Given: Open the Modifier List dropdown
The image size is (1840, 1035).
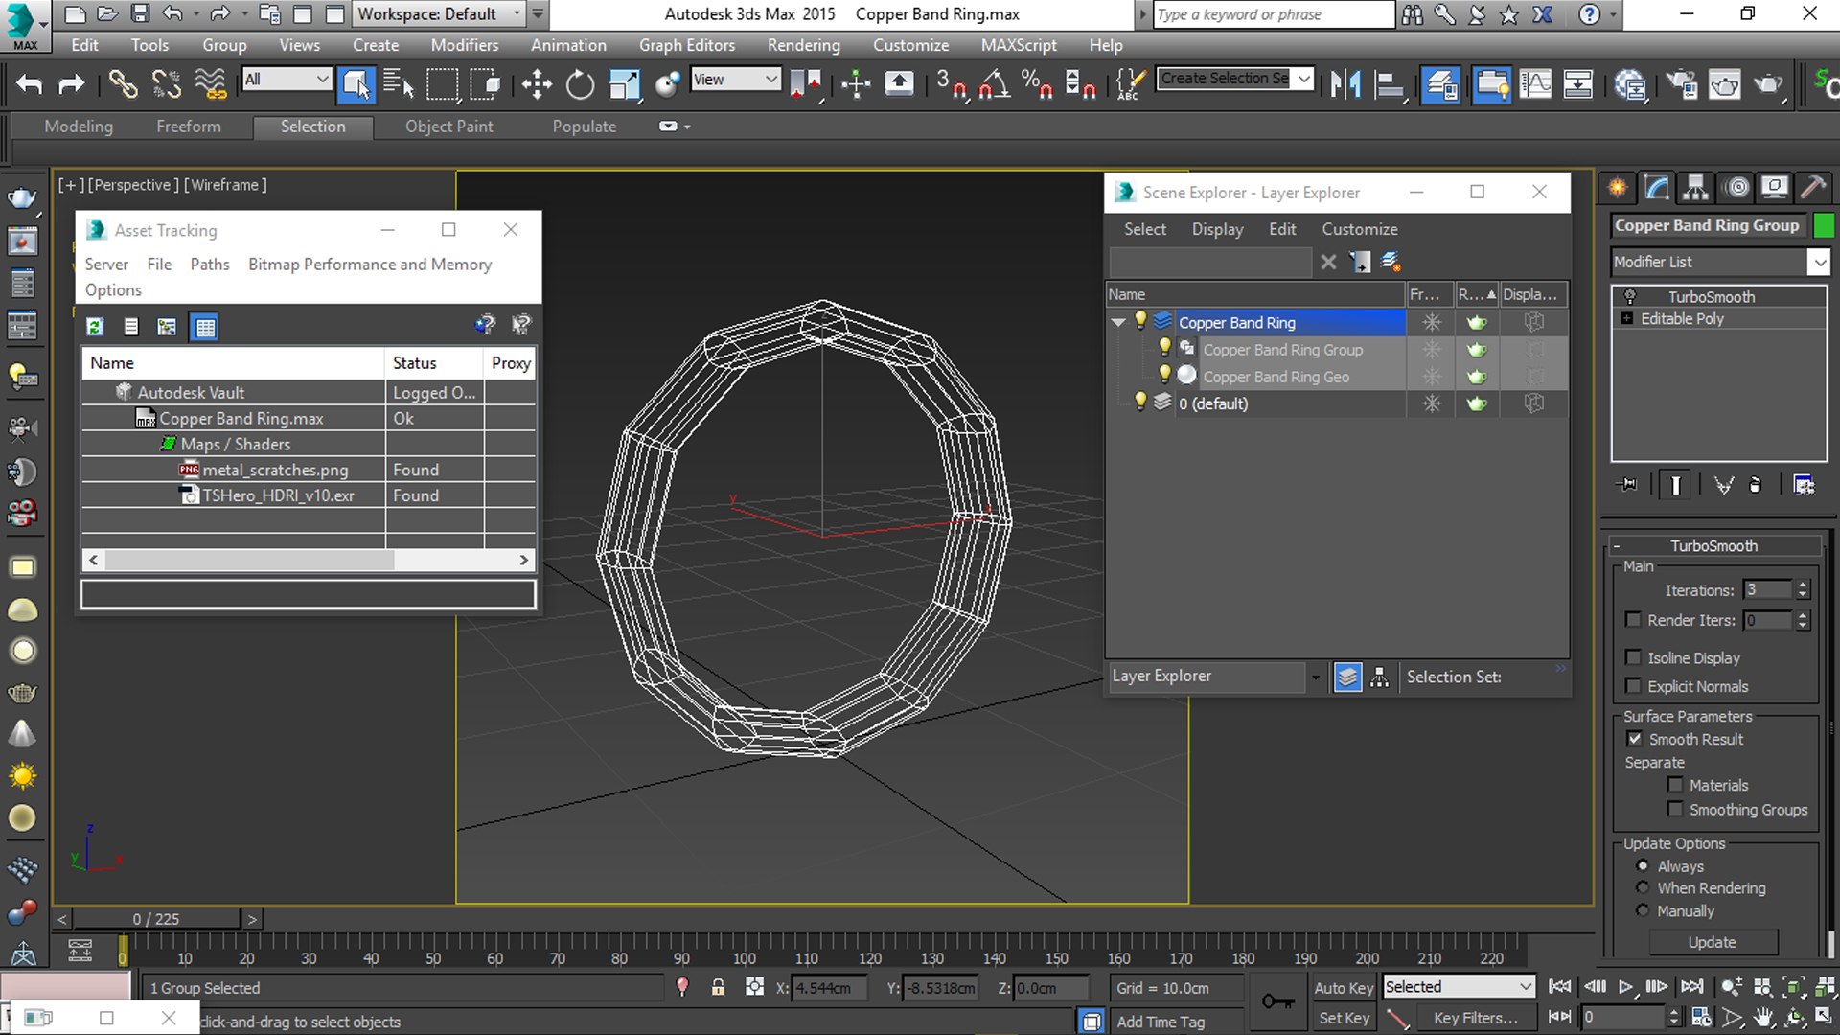Looking at the screenshot, I should 1818,262.
